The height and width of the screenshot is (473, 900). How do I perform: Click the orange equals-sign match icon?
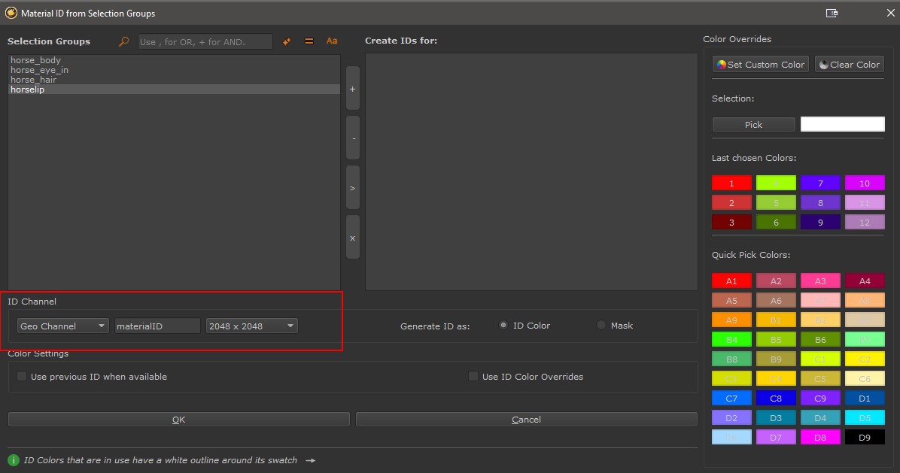click(309, 42)
